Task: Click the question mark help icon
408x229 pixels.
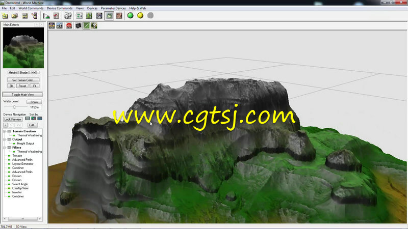Action: click(94, 25)
